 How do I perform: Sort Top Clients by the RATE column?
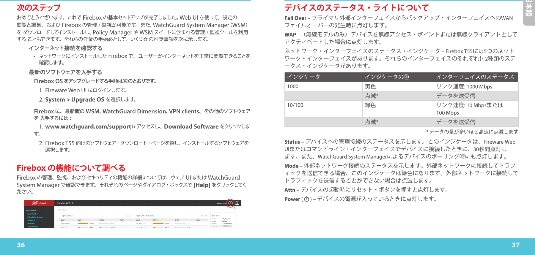point(80,220)
